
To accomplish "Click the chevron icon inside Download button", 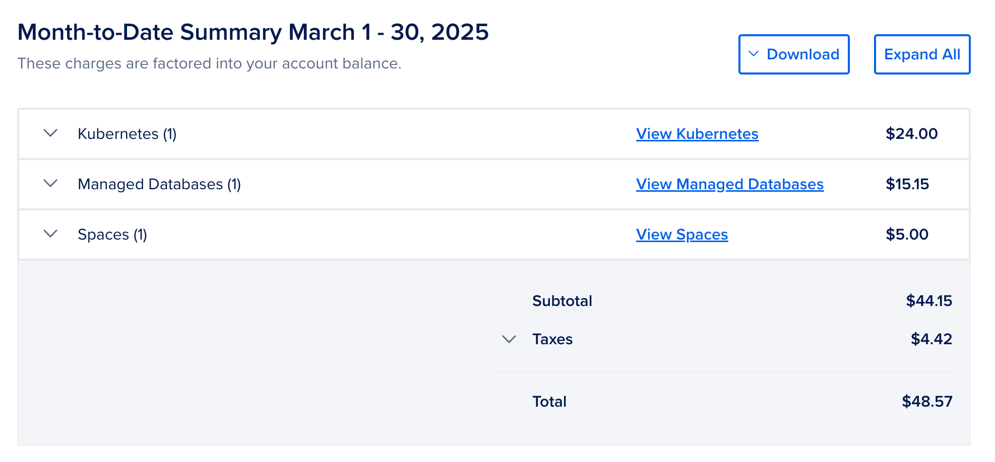I will click(754, 54).
